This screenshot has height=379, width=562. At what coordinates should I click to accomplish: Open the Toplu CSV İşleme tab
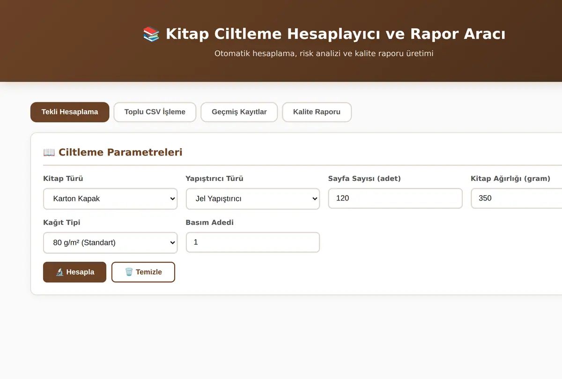click(x=155, y=112)
